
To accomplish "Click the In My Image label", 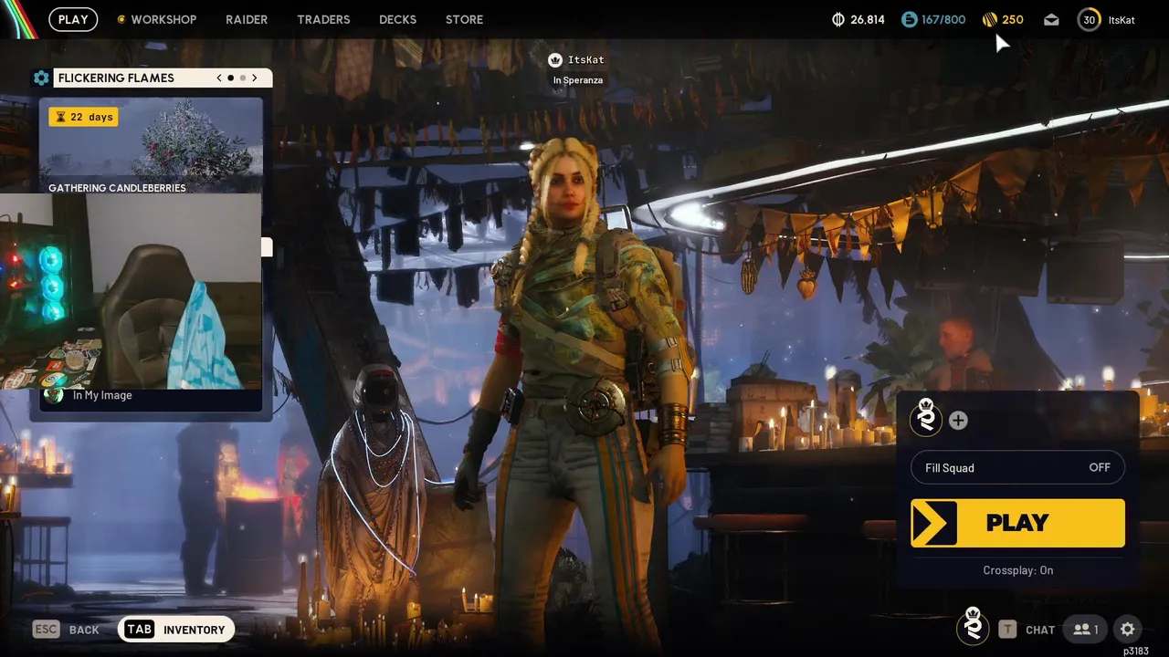I will pos(102,395).
